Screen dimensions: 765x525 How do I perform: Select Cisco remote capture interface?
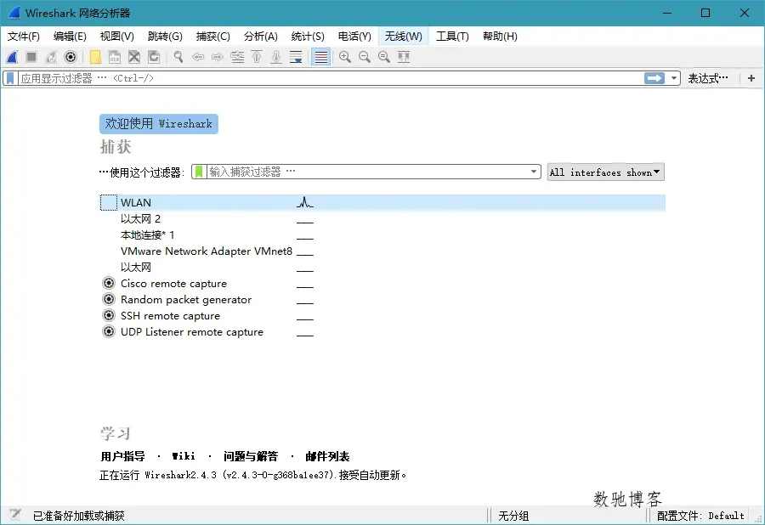point(173,283)
